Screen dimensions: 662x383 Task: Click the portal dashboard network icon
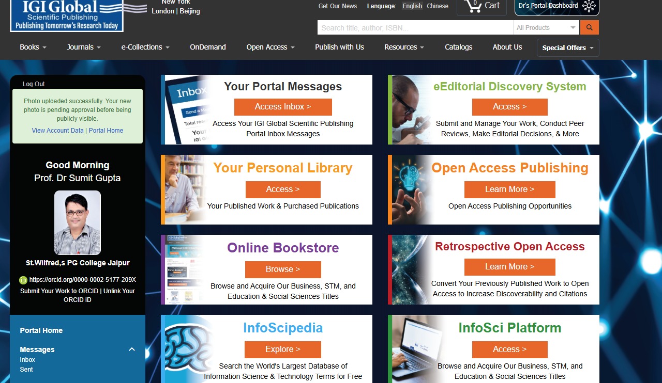589,6
